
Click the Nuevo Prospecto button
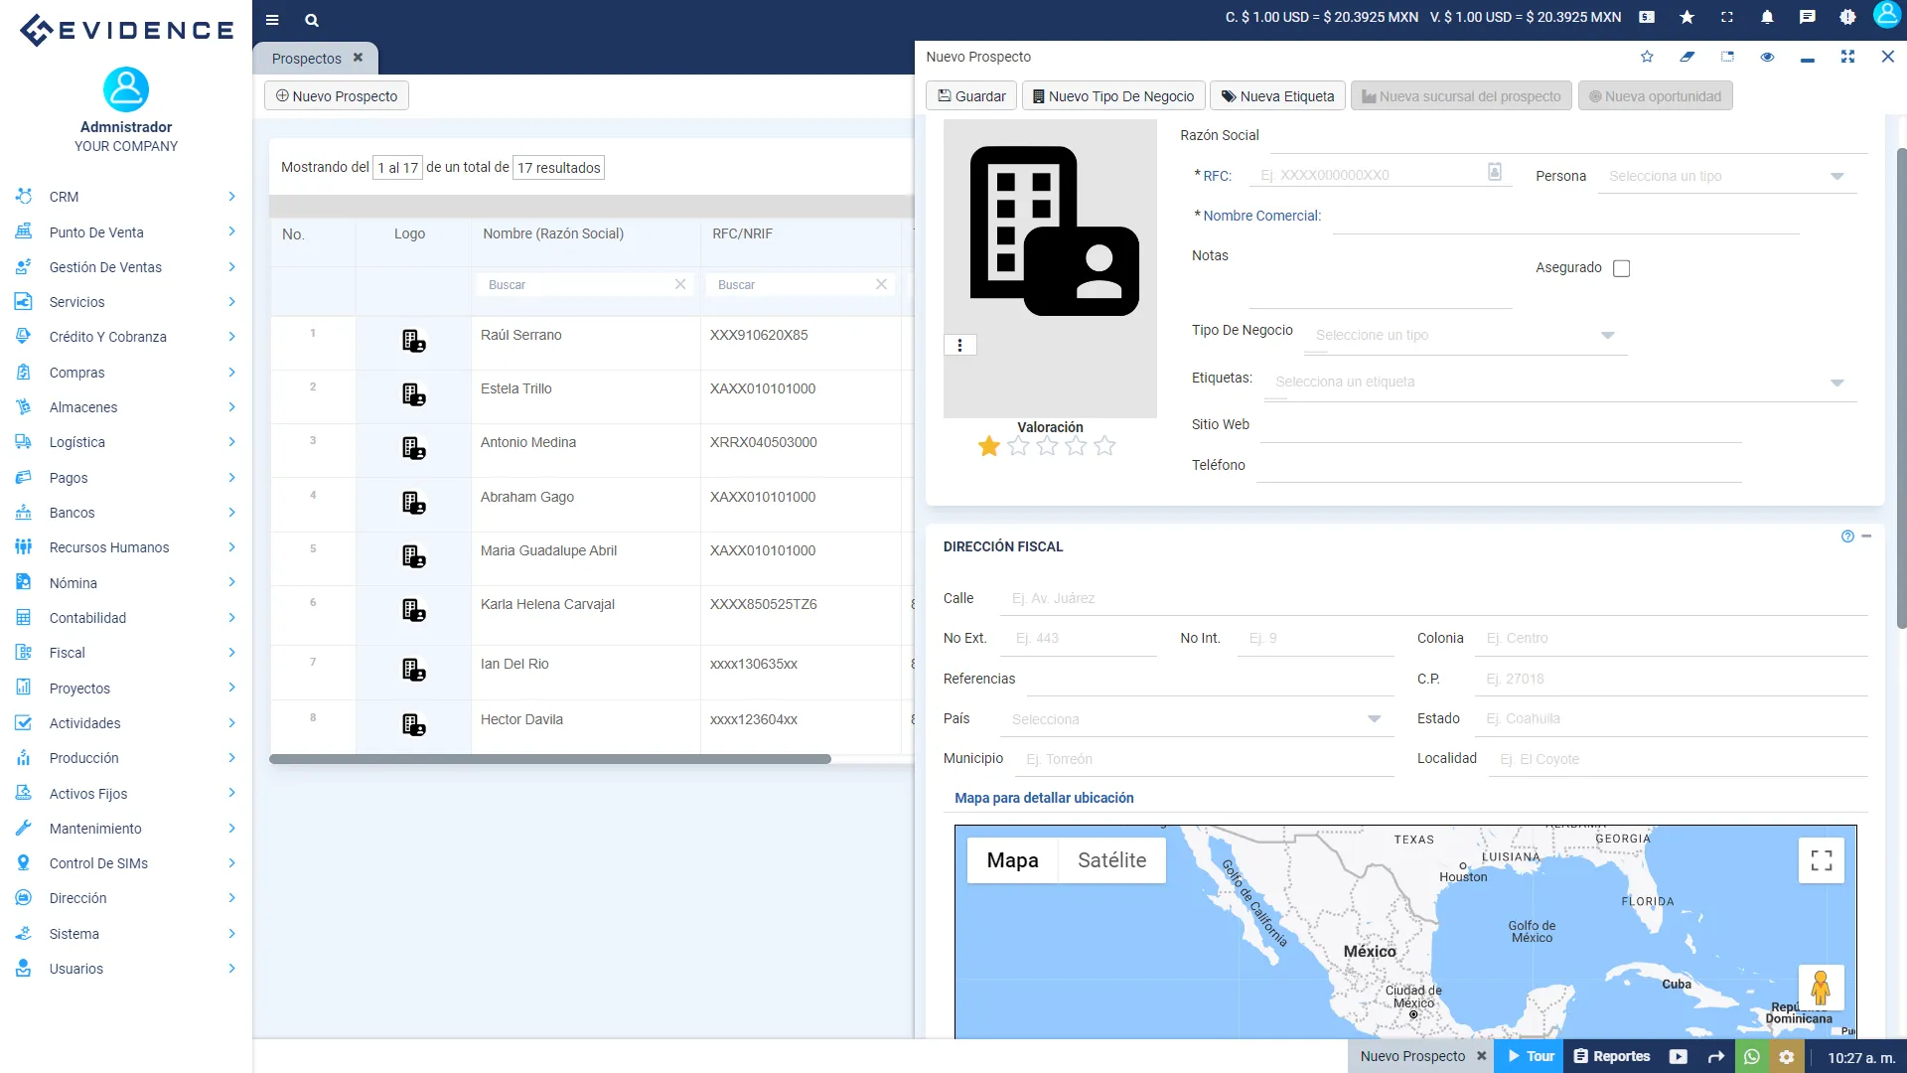point(336,95)
